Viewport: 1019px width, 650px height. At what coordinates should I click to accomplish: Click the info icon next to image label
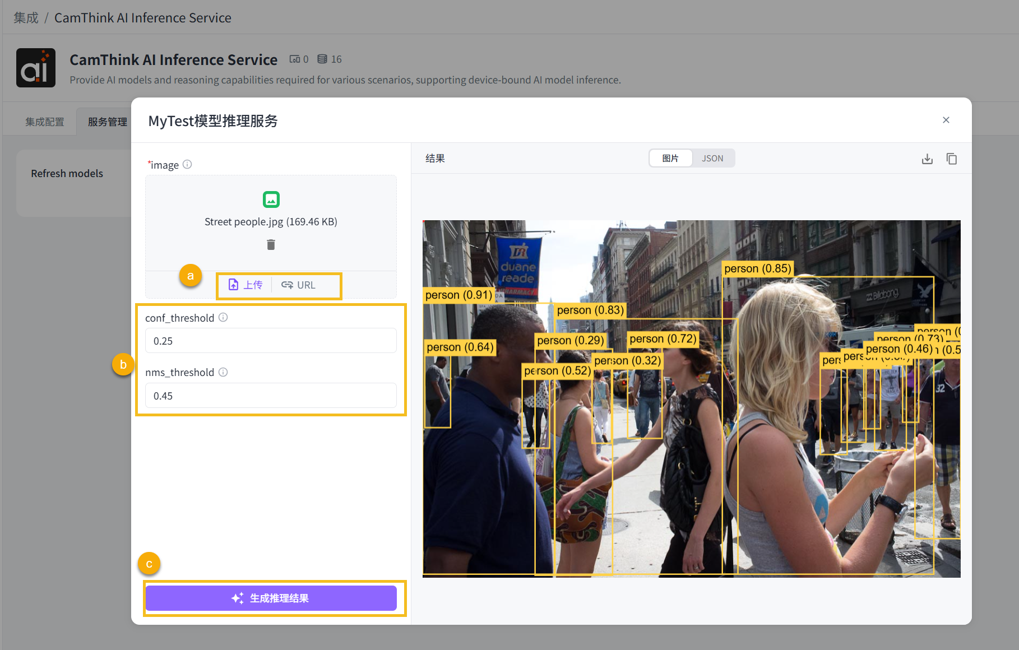tap(187, 164)
